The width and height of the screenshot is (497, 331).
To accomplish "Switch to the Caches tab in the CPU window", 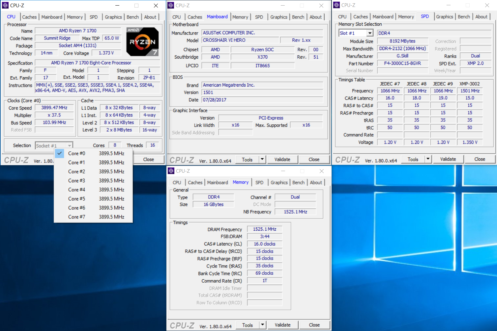I will click(29, 17).
